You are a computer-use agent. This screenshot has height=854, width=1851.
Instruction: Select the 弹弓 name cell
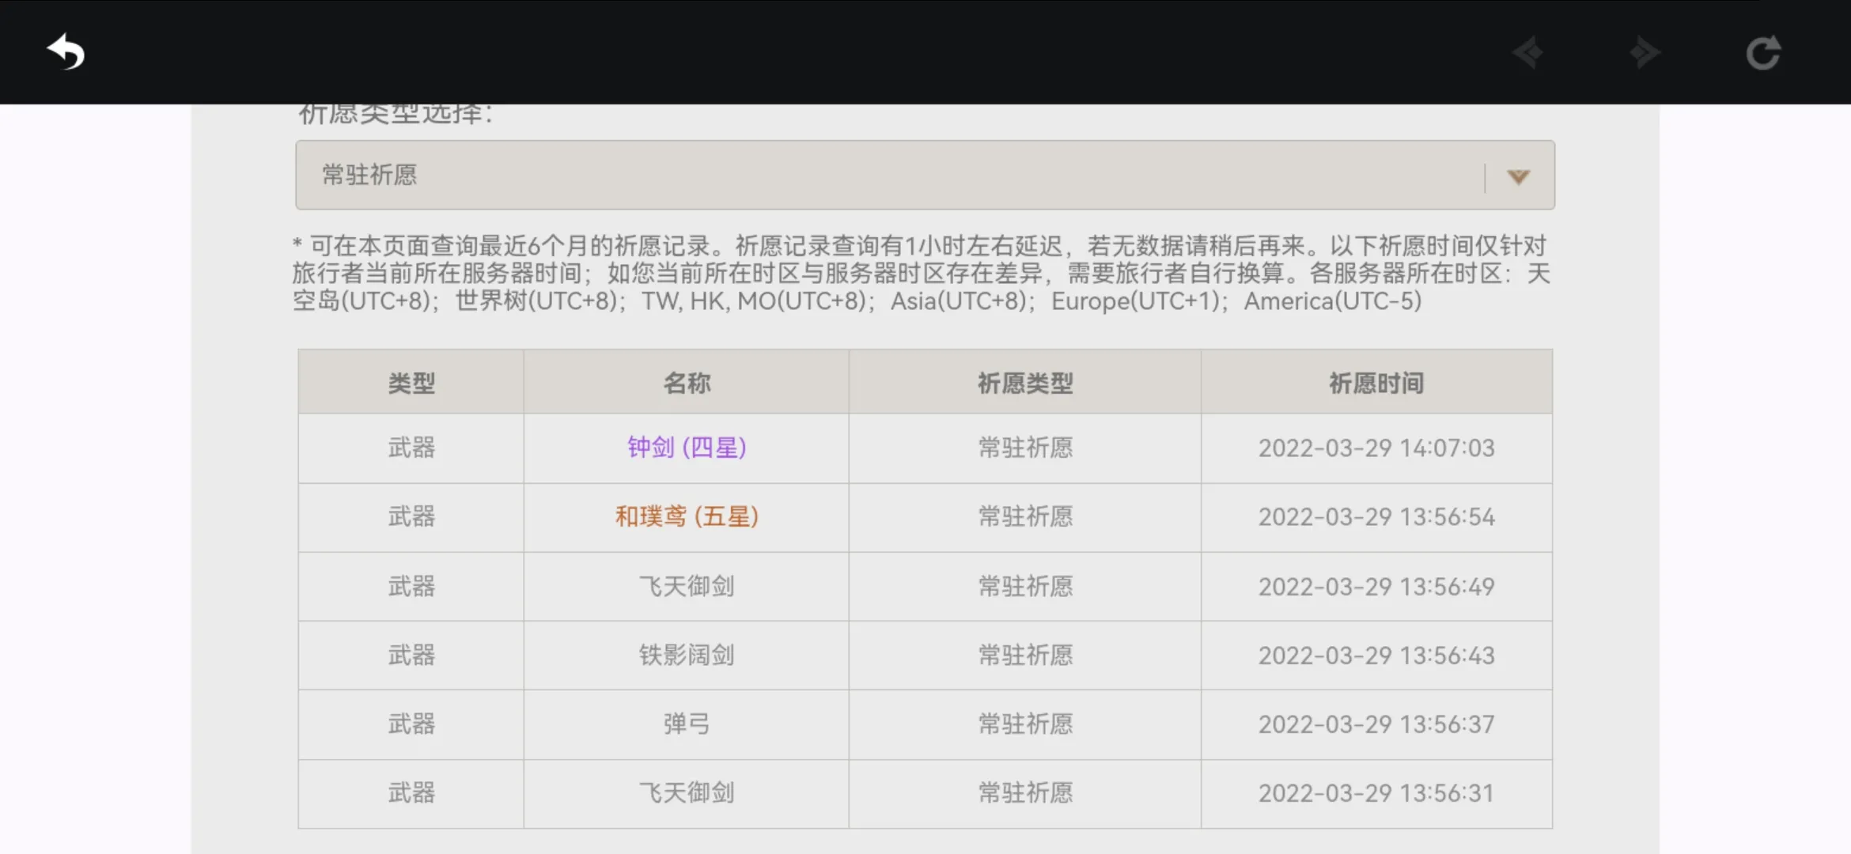[687, 724]
